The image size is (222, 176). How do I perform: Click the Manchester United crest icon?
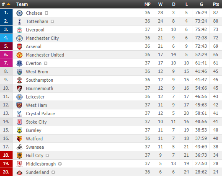[x=19, y=55]
